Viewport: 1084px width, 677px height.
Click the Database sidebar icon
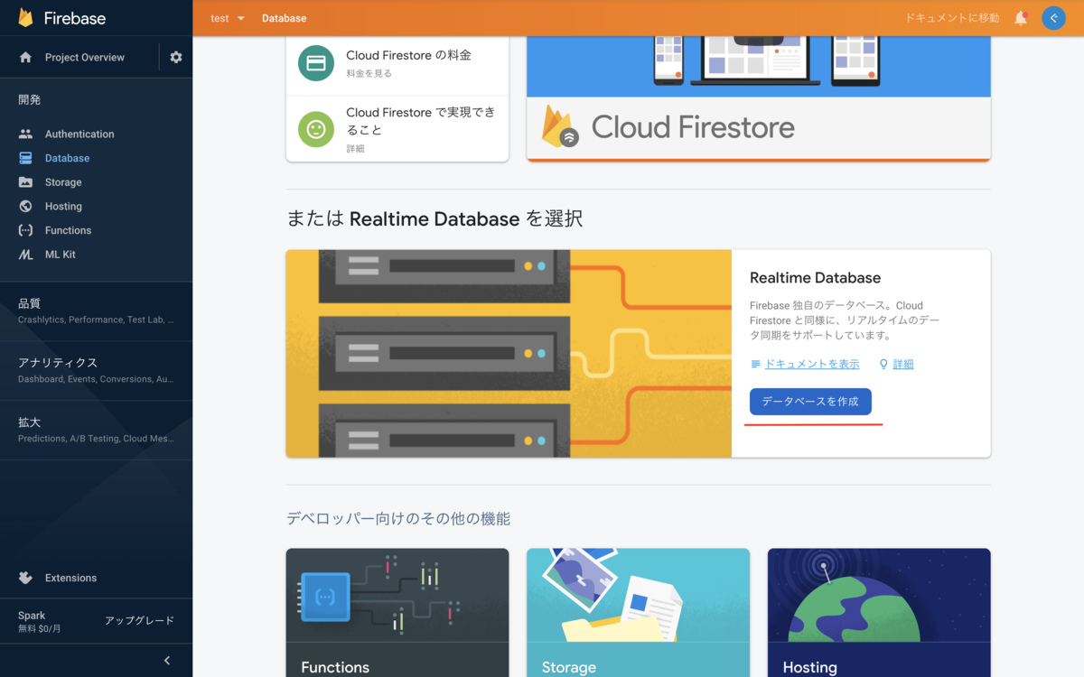(x=25, y=158)
